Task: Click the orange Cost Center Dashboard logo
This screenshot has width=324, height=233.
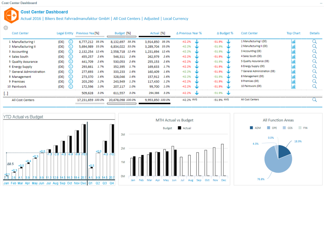Action: [x=11, y=15]
